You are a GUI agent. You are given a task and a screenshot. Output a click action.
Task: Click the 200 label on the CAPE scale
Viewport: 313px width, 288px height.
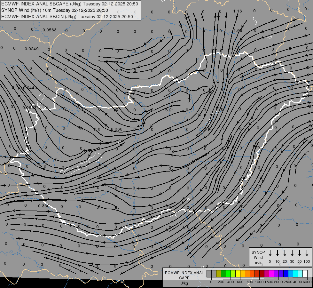(221, 282)
